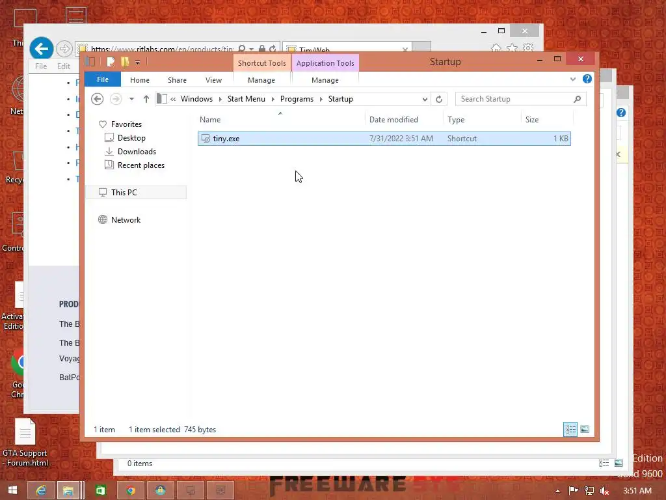Click Startup in the address breadcrumb
Image resolution: width=666 pixels, height=500 pixels.
(340, 99)
